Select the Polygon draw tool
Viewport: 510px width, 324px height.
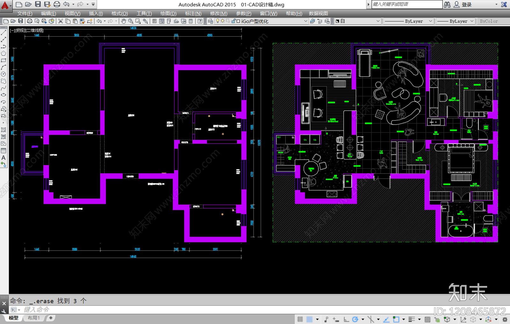click(x=4, y=53)
